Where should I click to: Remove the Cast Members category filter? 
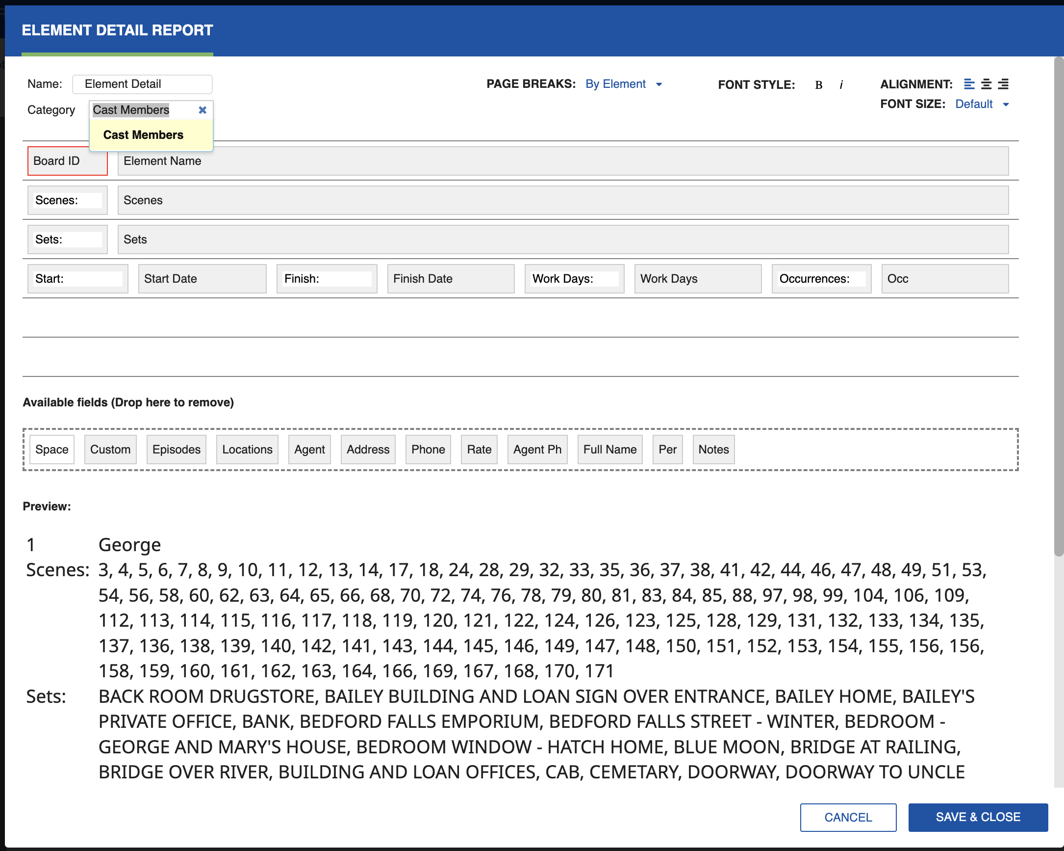[x=203, y=109]
